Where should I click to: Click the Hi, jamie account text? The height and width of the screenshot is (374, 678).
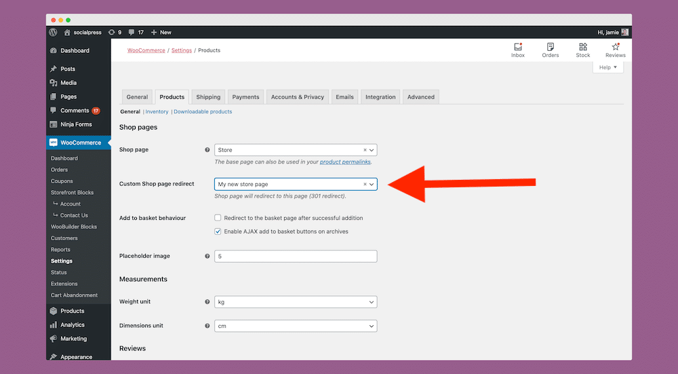pos(608,33)
